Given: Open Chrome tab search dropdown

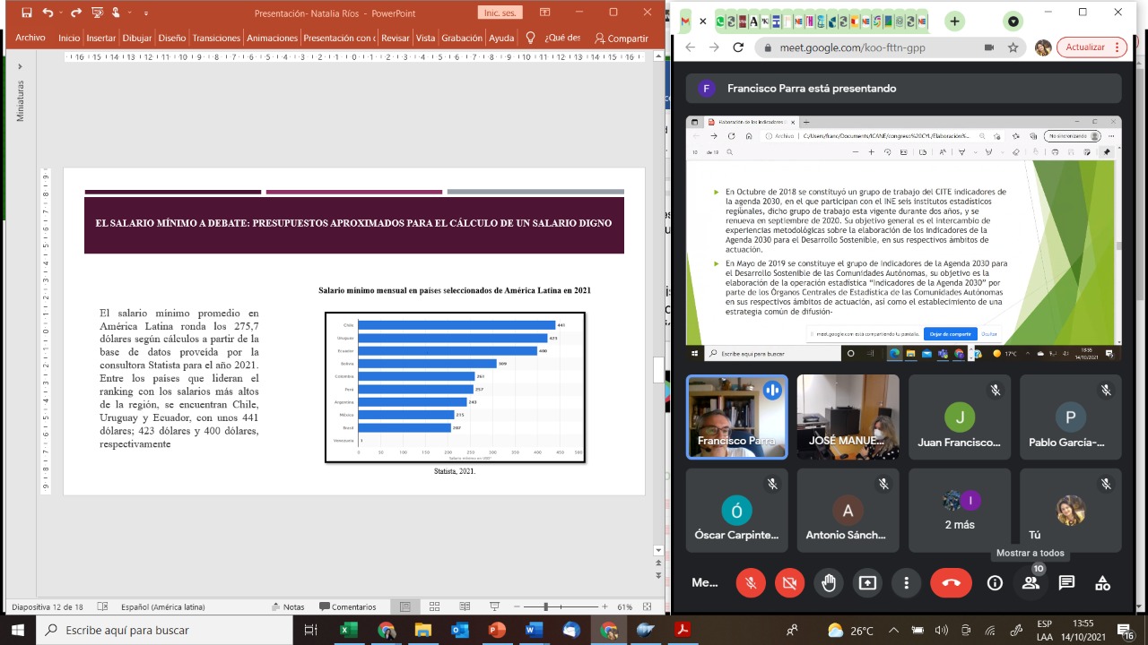Looking at the screenshot, I should click(x=1013, y=21).
